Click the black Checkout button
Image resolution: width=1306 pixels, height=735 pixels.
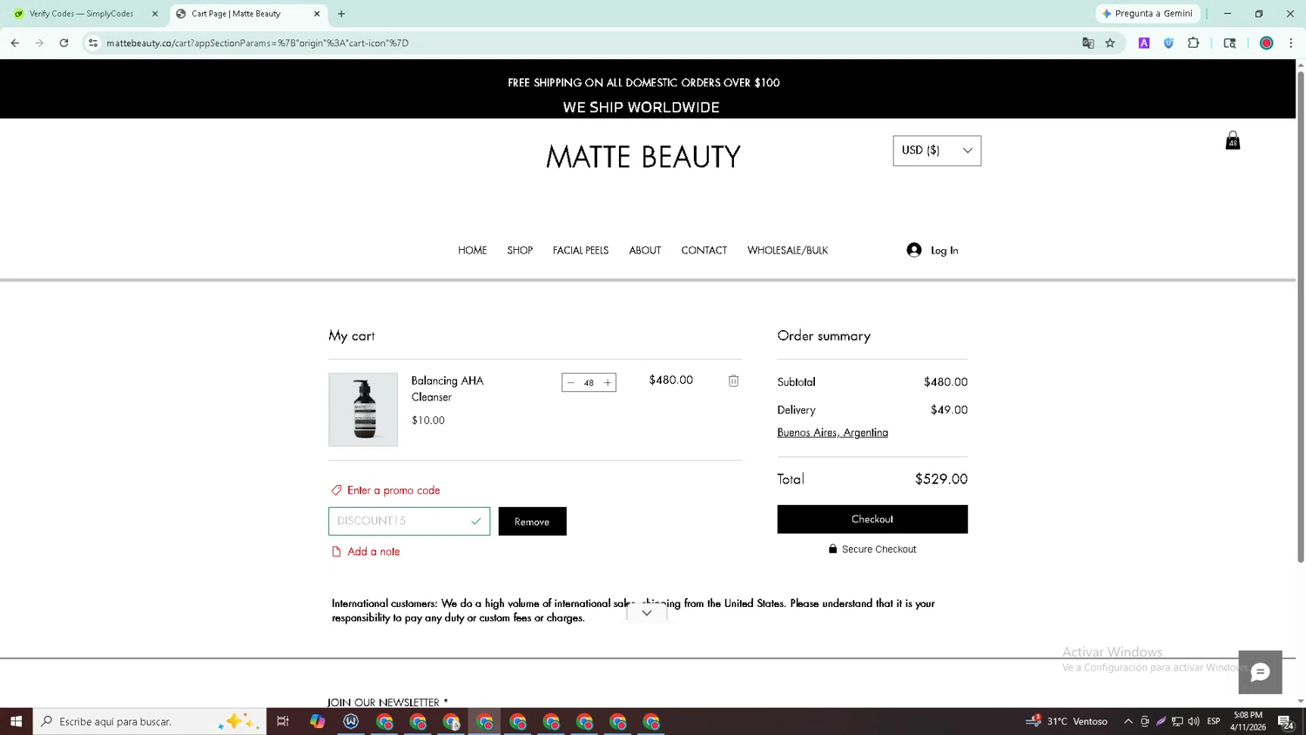[872, 519]
